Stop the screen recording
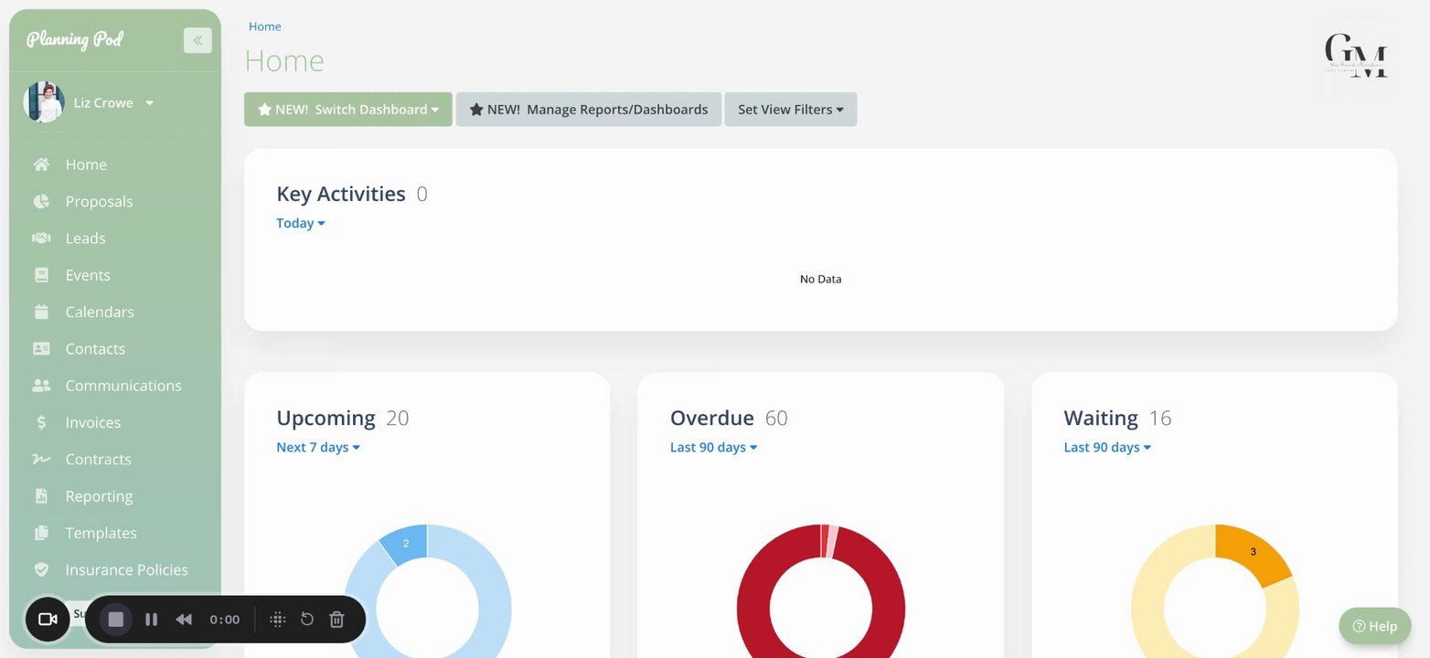Screen dimensions: 1430x658 pos(116,619)
